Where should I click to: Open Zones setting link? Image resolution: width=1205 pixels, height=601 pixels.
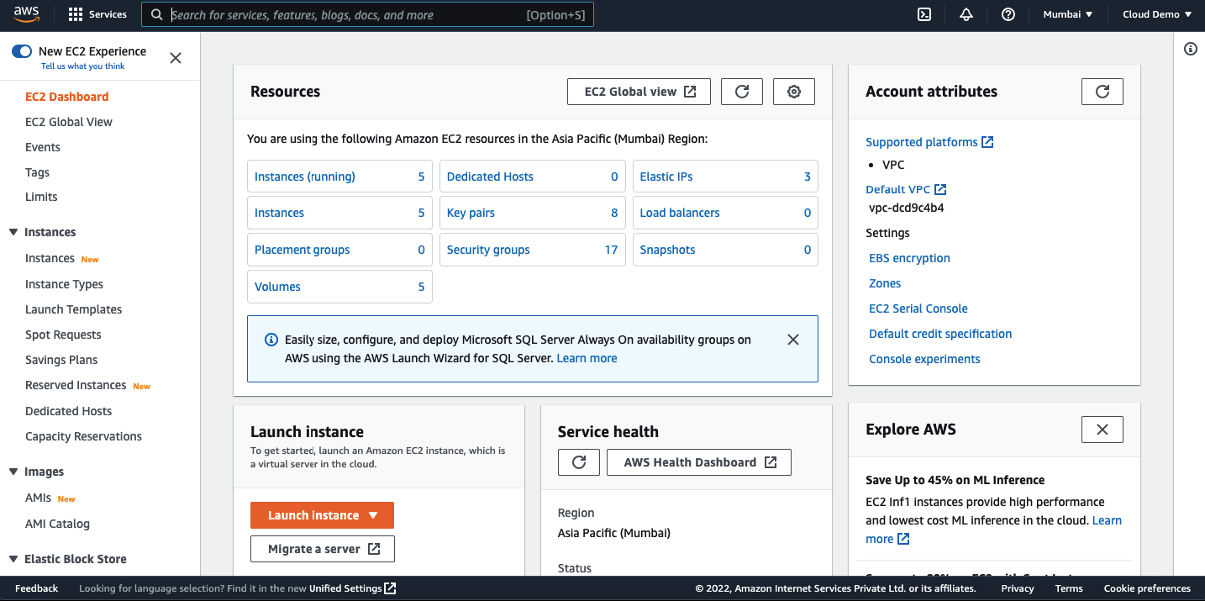885,283
